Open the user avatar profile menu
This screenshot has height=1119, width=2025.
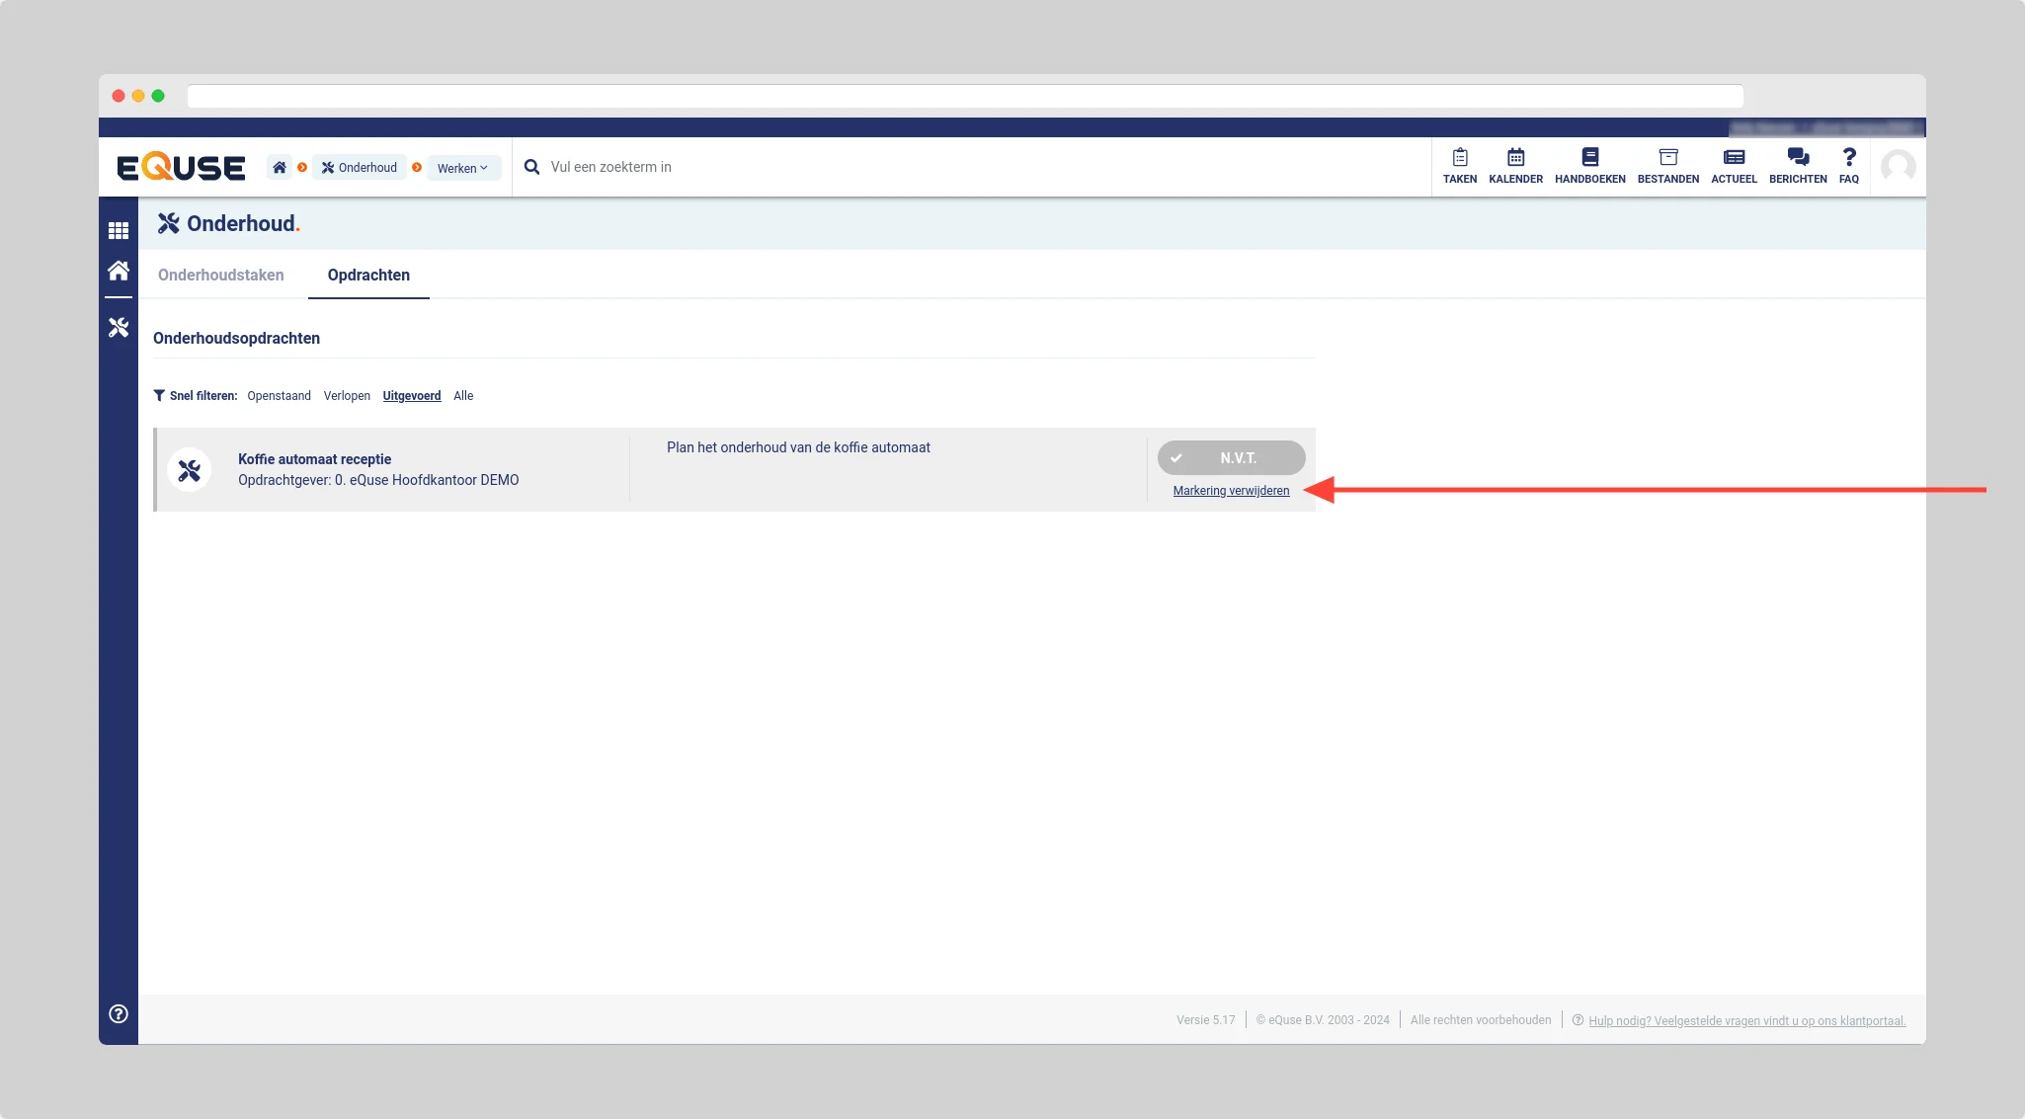1898,167
